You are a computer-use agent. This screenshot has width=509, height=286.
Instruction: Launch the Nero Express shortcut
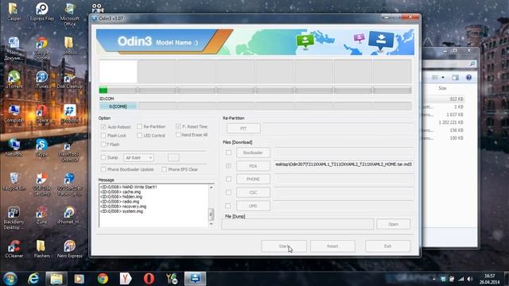[x=69, y=249]
